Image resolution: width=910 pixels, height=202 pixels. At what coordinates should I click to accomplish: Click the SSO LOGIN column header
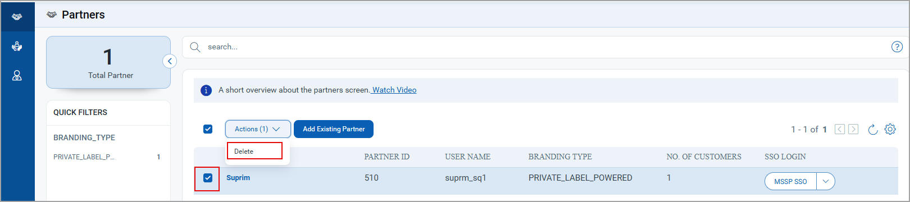(785, 157)
